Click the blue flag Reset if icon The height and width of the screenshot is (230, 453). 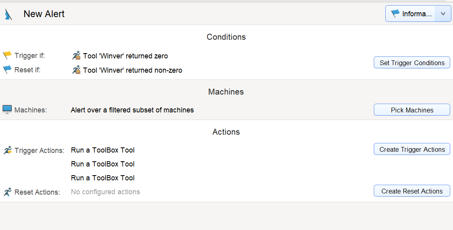click(x=7, y=70)
